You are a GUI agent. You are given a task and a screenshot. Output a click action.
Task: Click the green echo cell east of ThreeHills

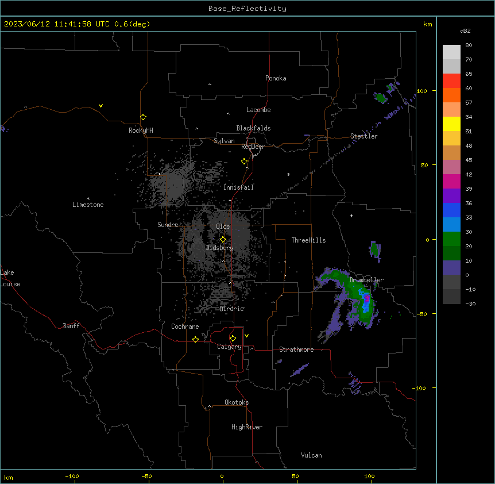375,250
